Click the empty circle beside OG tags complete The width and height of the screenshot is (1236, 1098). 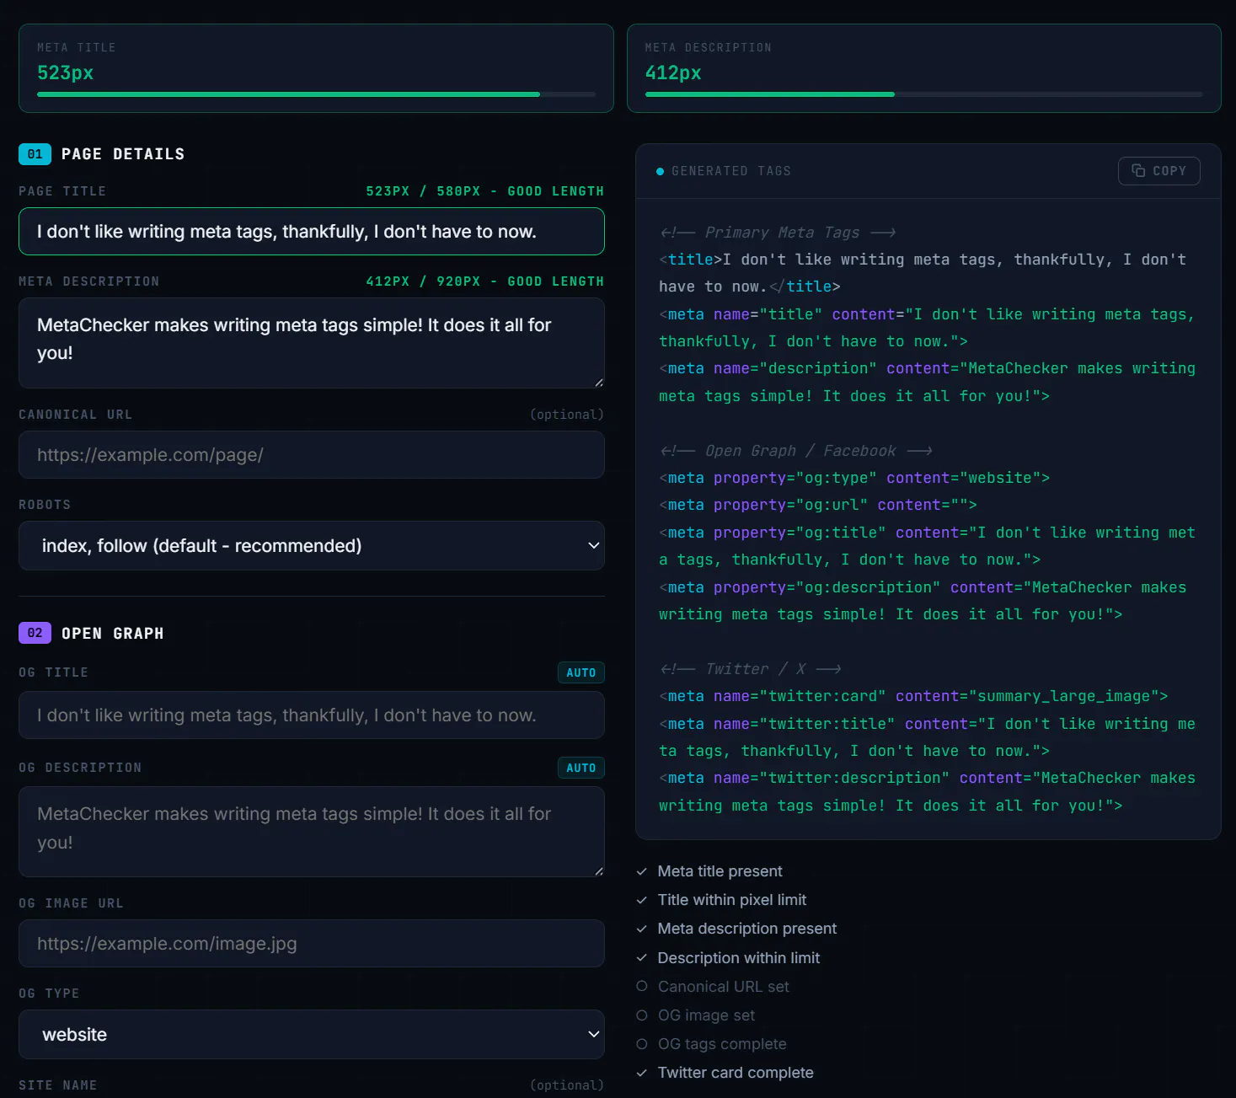point(642,1044)
